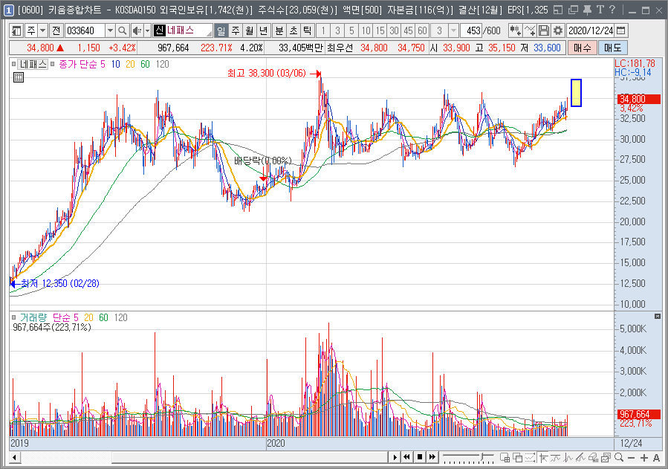Click the 네패스 chart label button
This screenshot has width=668, height=469.
33,65
